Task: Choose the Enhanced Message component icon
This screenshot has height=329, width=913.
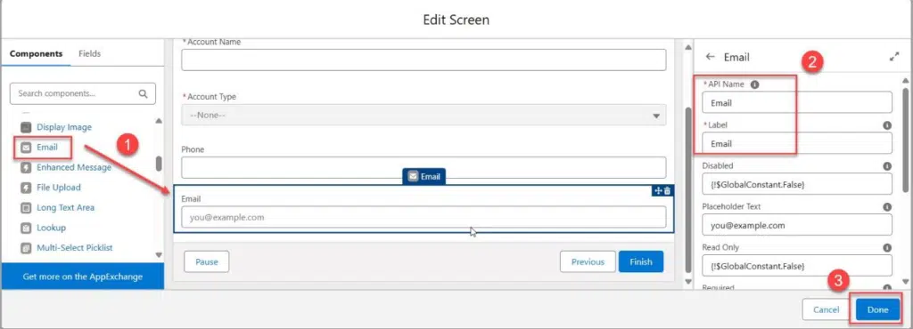Action: tap(26, 168)
